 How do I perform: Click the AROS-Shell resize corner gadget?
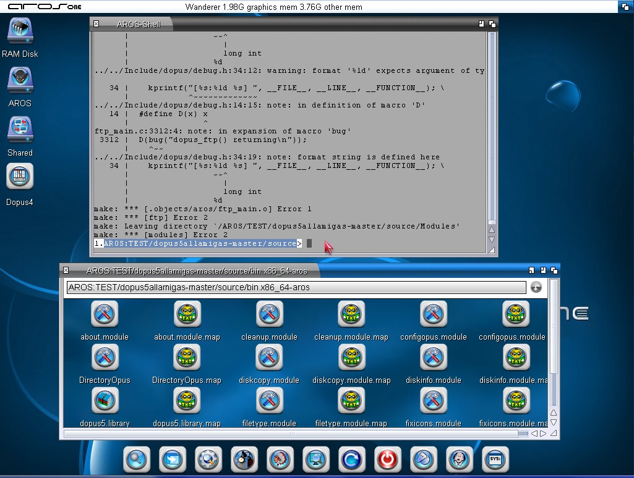click(492, 250)
